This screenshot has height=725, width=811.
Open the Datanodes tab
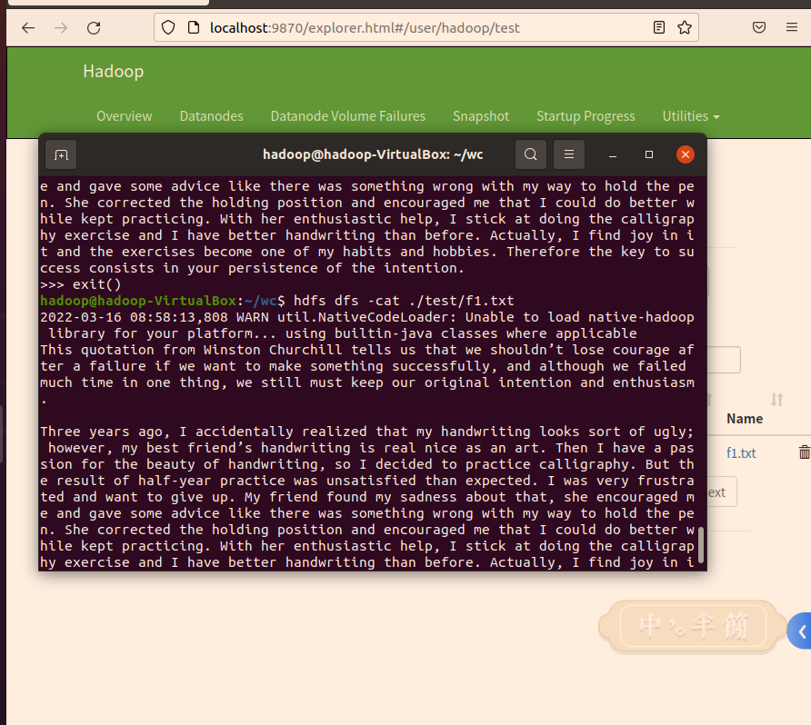(x=211, y=116)
